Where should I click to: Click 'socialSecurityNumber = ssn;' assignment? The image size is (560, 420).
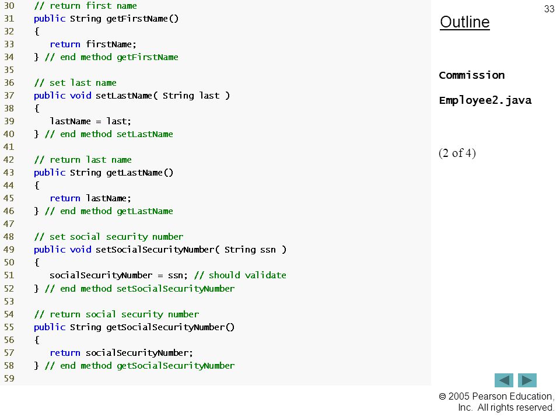tap(118, 275)
